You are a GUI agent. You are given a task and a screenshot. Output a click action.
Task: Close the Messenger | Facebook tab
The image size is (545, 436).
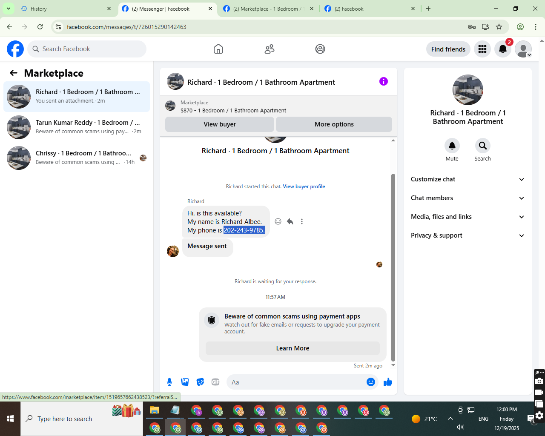tap(210, 9)
